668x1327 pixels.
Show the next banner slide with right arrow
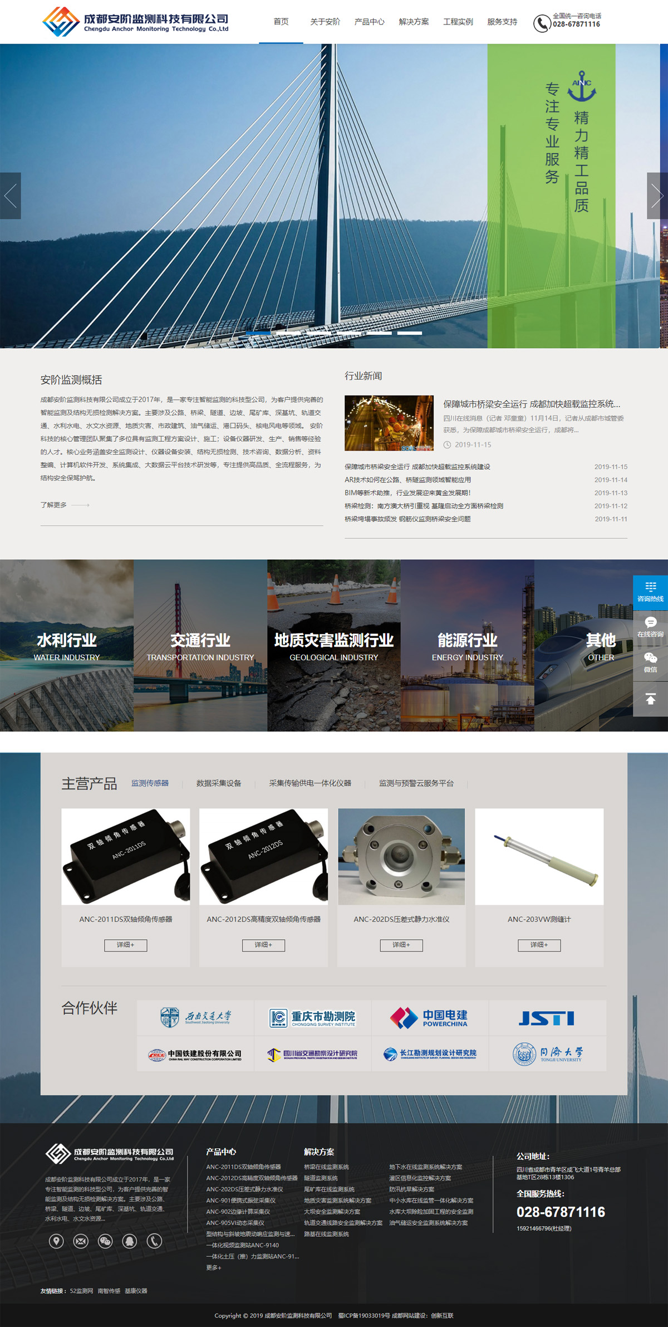coord(657,196)
